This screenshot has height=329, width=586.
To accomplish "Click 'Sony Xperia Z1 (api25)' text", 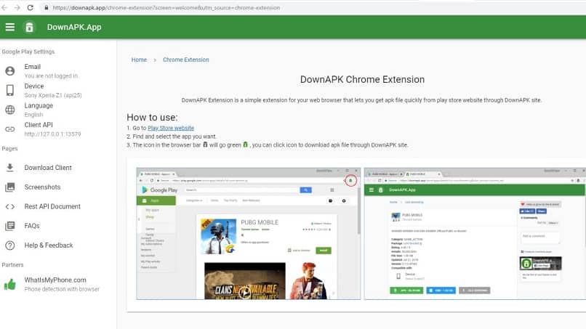I will tap(53, 95).
